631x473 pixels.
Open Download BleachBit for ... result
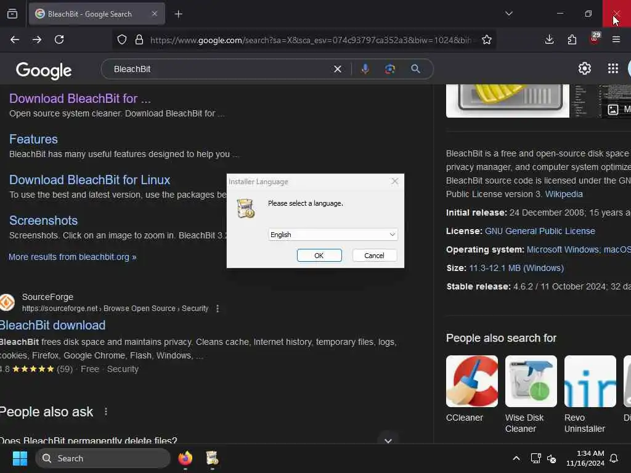[80, 99]
